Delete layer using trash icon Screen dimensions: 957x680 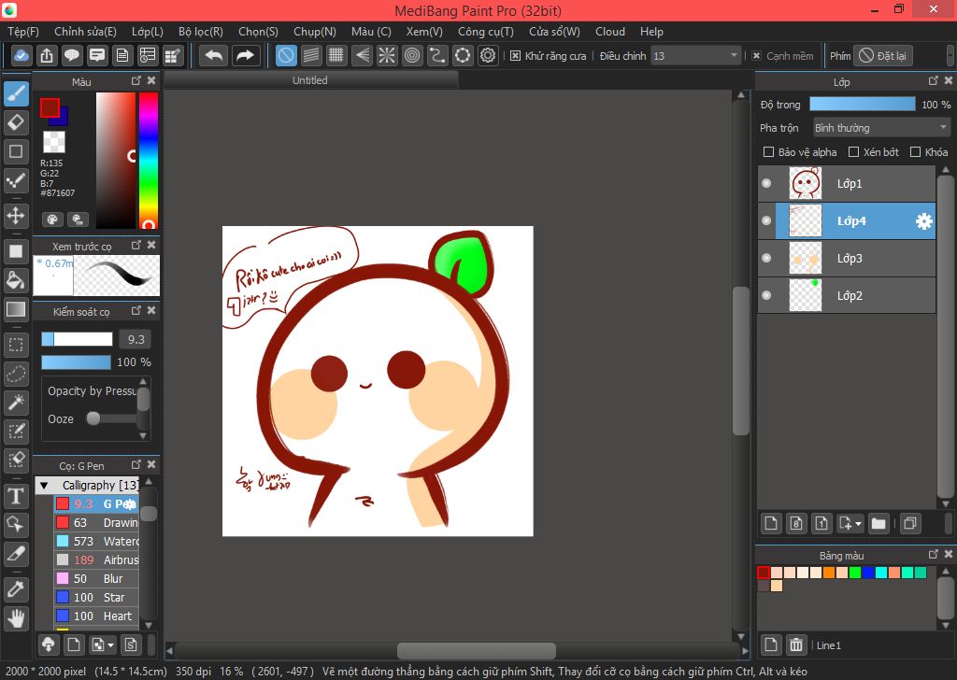(796, 645)
